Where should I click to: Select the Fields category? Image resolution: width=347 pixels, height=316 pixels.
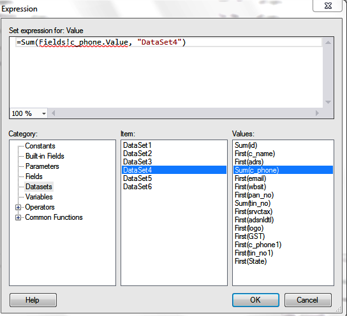pos(34,176)
